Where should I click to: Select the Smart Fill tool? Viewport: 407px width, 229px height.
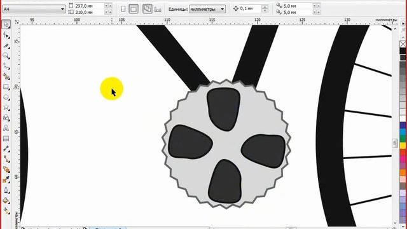tap(6, 76)
